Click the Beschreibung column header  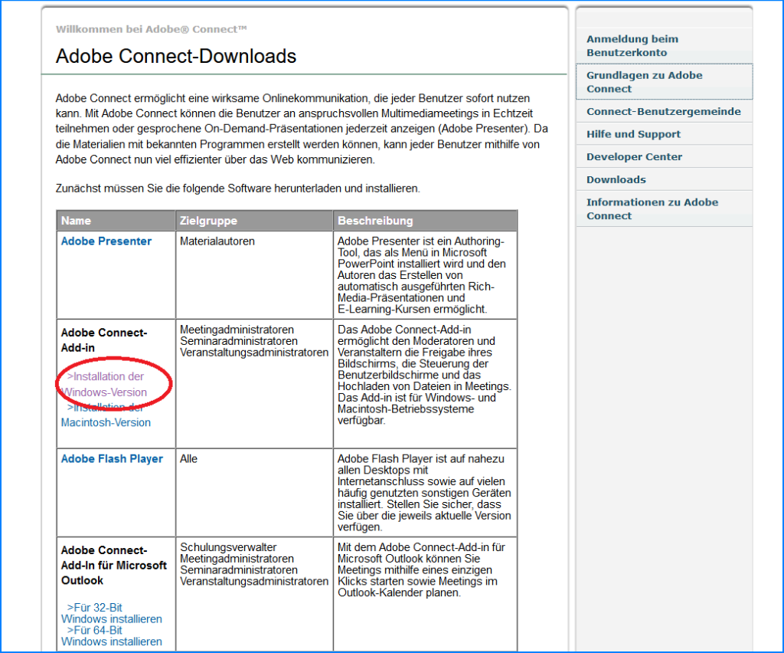(x=375, y=221)
